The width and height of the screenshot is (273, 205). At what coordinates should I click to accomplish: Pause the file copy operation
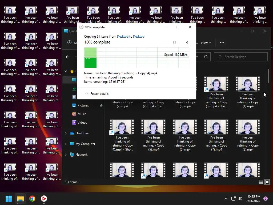pos(174,42)
